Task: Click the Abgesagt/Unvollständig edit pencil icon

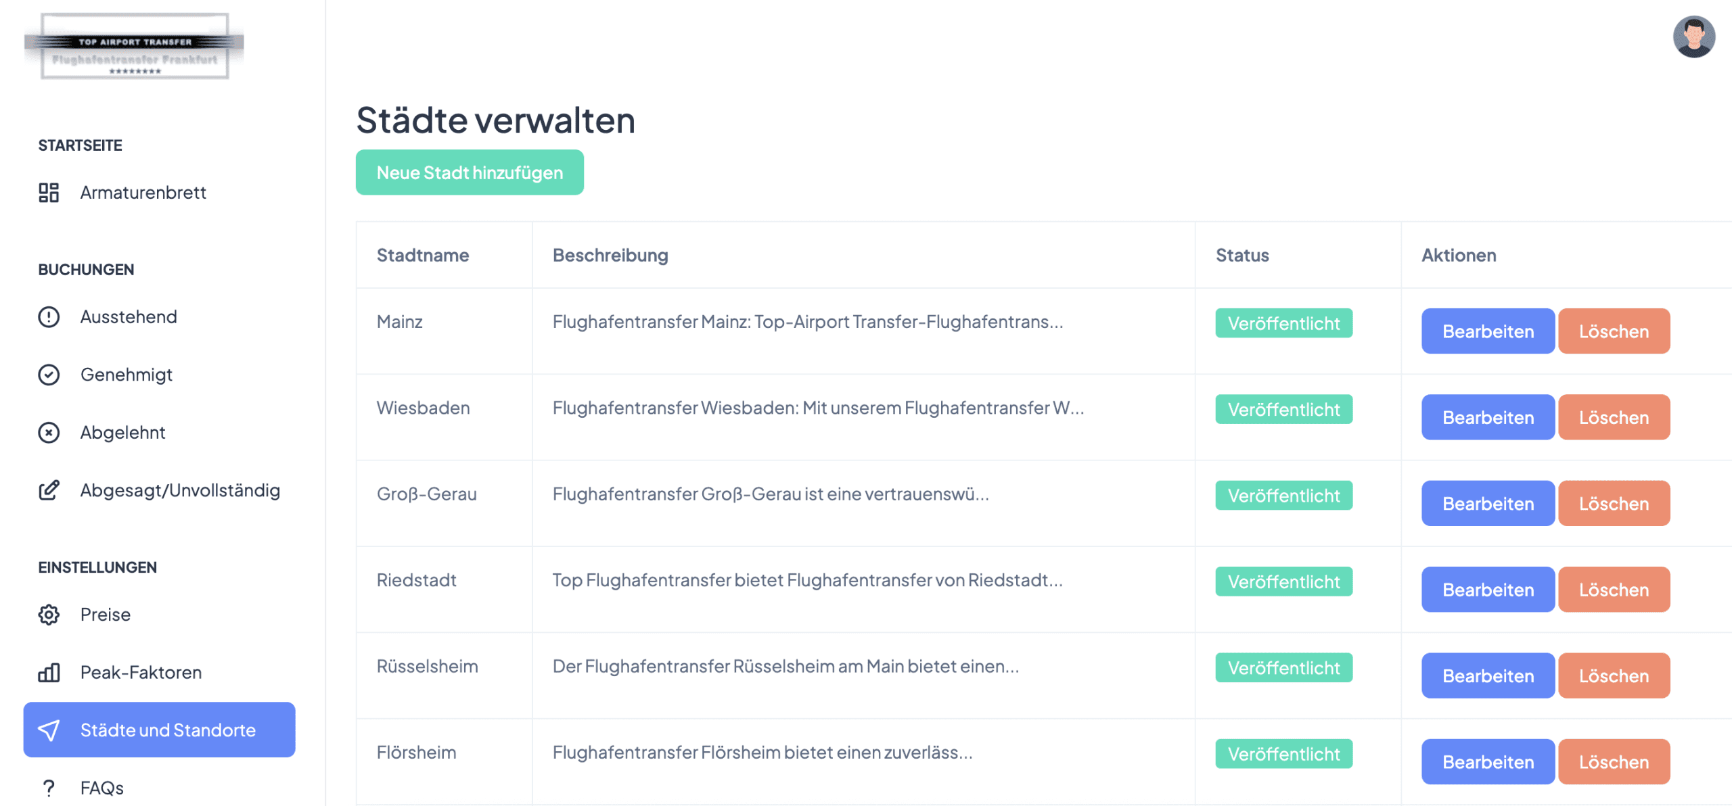Action: pos(49,490)
